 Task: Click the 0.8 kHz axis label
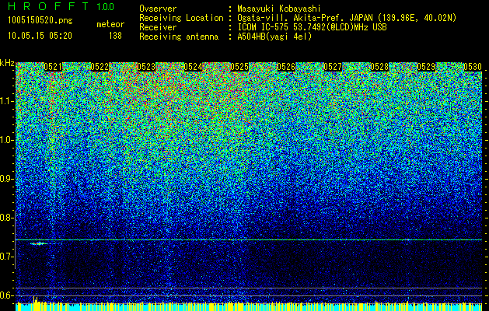pyautogui.click(x=6, y=218)
